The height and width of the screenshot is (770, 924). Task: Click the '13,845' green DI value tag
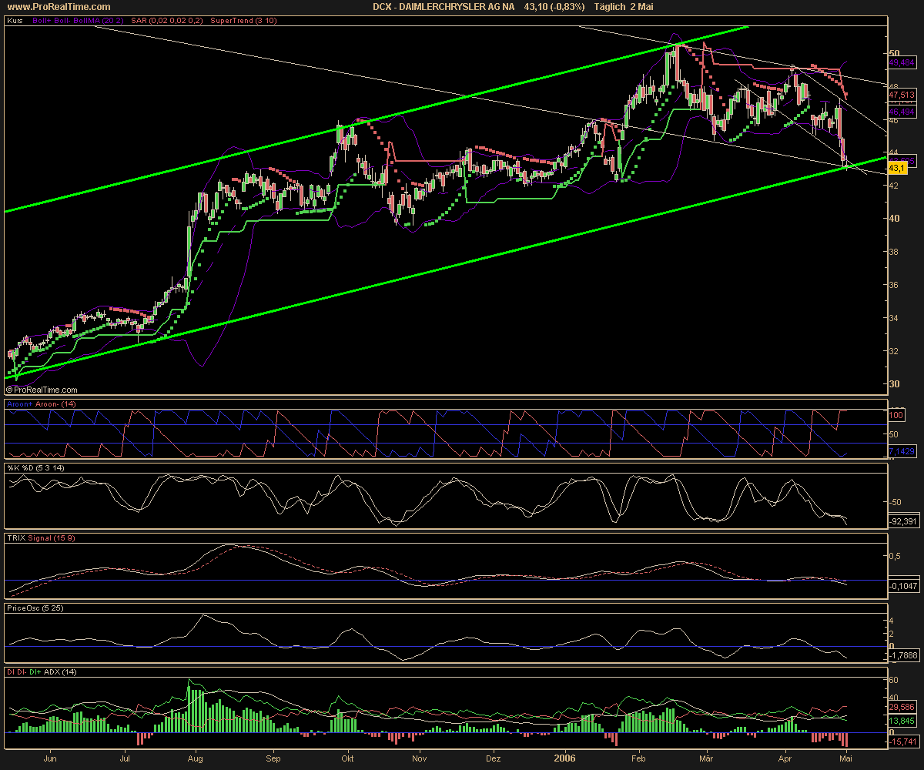coord(902,721)
